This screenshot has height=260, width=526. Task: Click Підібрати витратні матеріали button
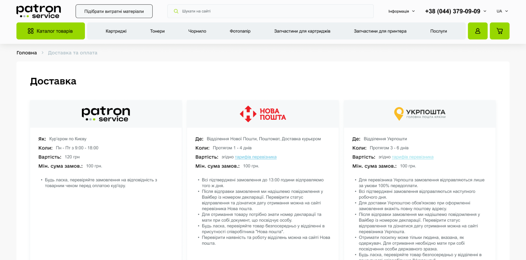[x=114, y=11]
